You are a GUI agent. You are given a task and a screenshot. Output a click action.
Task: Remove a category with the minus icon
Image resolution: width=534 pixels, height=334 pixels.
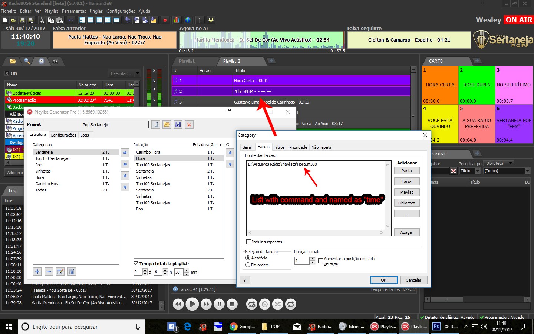pos(49,272)
